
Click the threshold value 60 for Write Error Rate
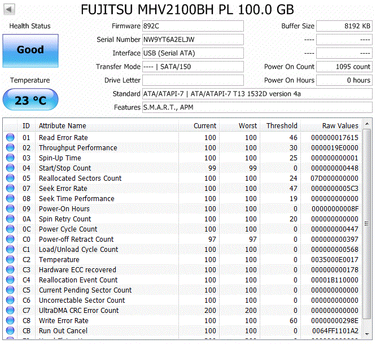293,320
